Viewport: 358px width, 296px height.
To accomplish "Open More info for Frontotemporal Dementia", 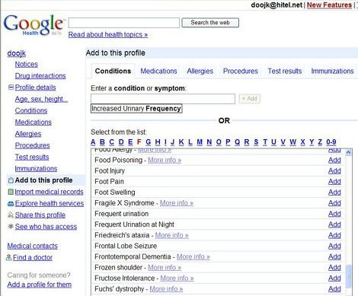I will pos(193,257).
